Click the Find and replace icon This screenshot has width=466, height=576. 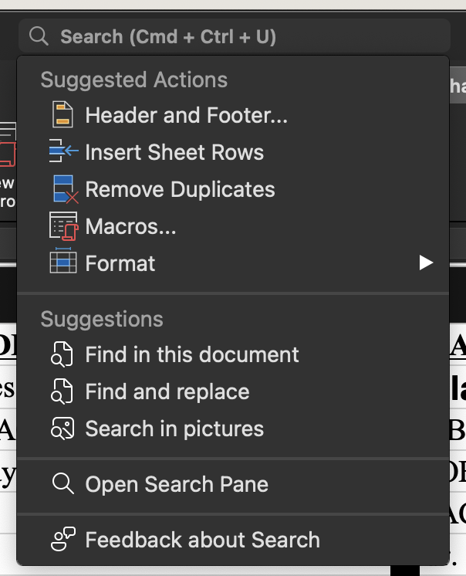(62, 391)
